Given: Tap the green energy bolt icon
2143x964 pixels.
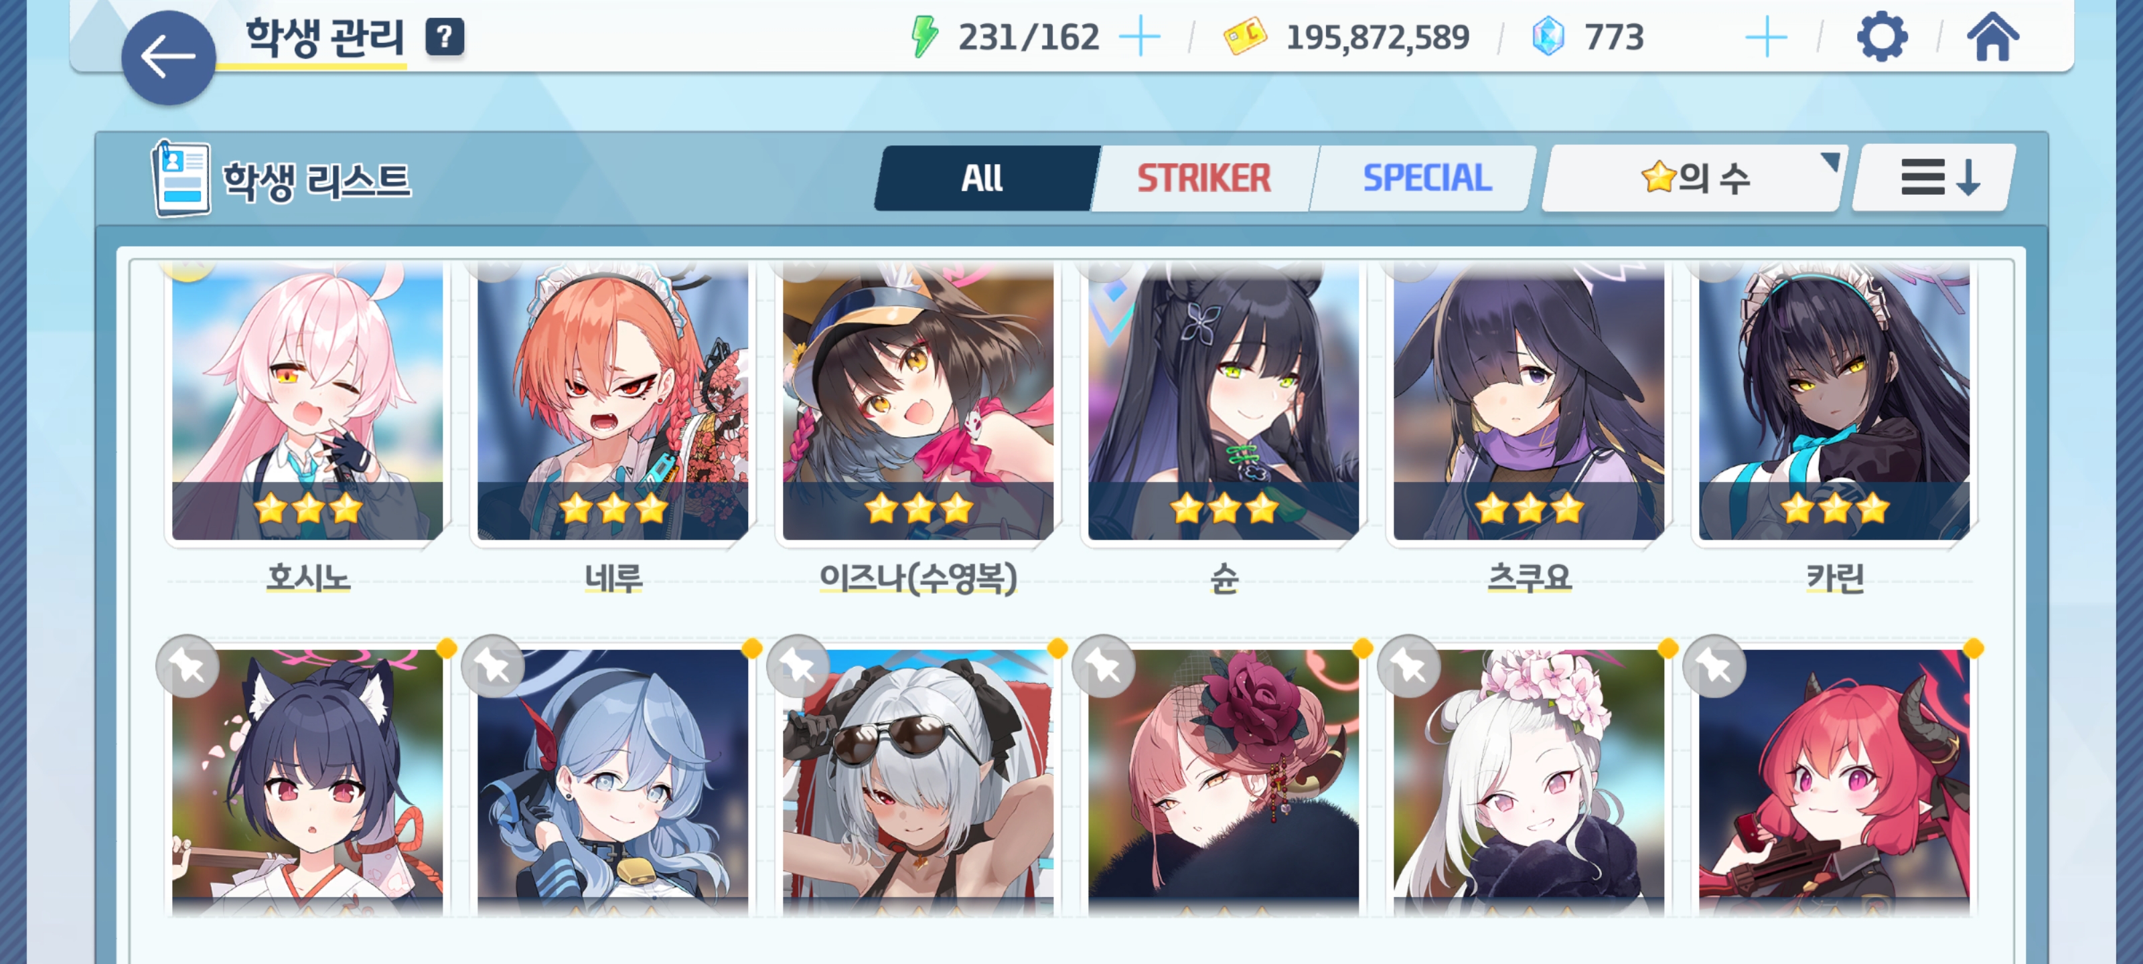Looking at the screenshot, I should [924, 37].
